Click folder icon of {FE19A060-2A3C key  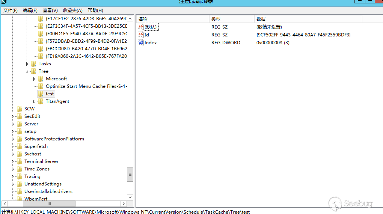pyautogui.click(x=41, y=56)
